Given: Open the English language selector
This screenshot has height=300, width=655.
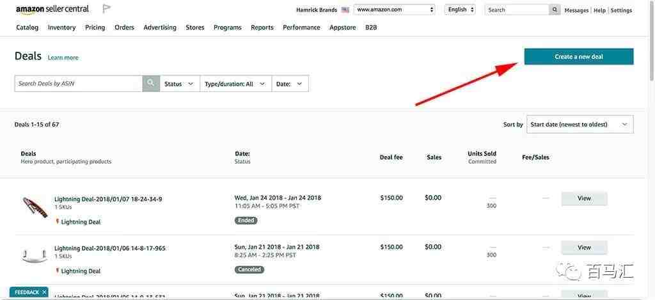Looking at the screenshot, I should [x=460, y=10].
